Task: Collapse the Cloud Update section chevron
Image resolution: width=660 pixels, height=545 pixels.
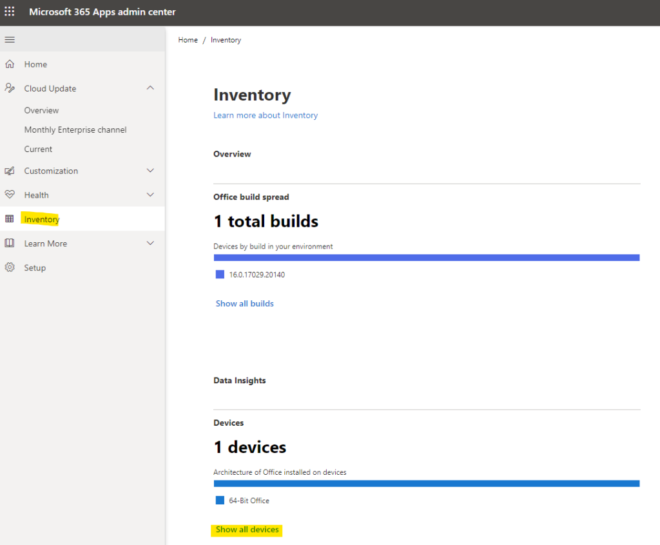Action: 150,88
